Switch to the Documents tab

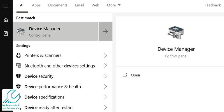(x=58, y=5)
